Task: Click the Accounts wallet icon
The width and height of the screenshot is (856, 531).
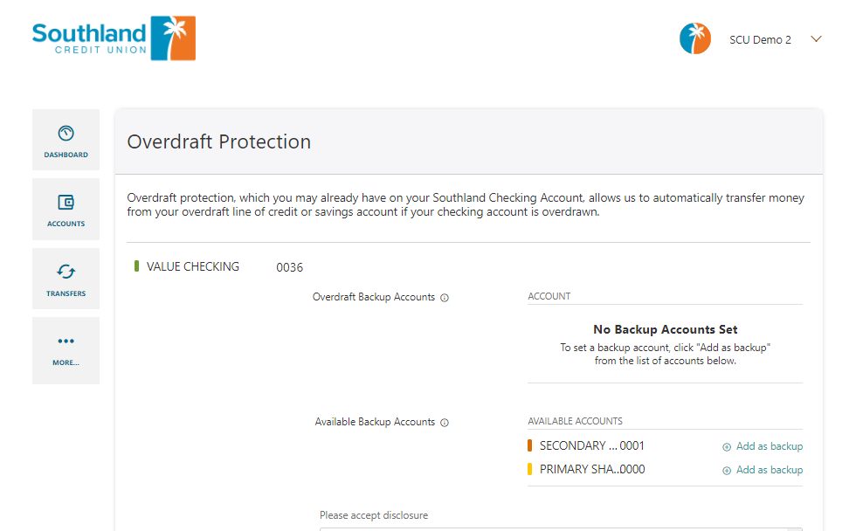Action: coord(66,203)
